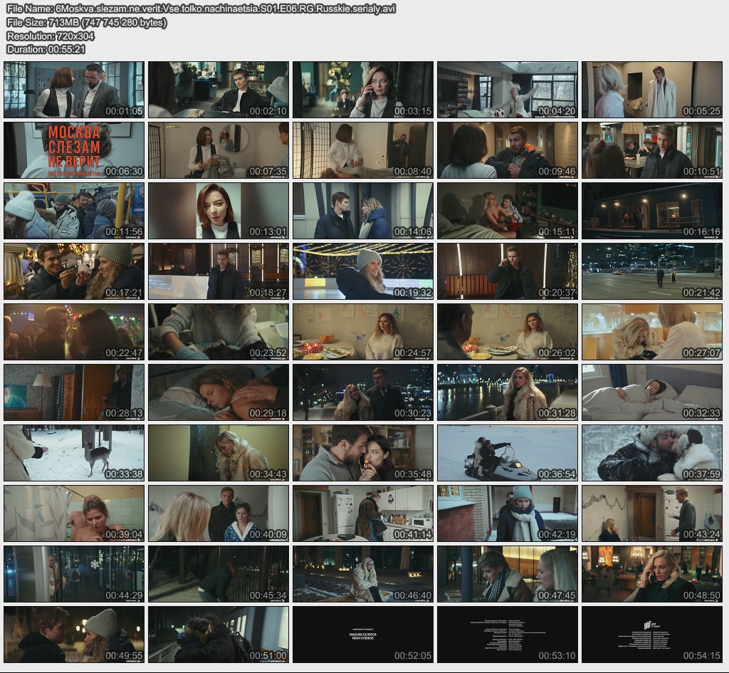Image resolution: width=729 pixels, height=673 pixels.
Task: Select the blonde on phone frame at 00:48:50
Action: click(651, 574)
